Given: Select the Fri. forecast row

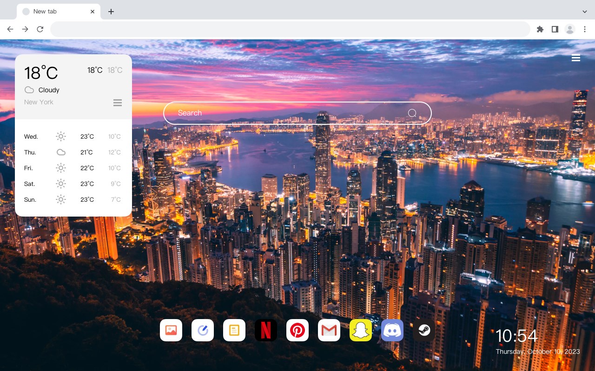Looking at the screenshot, I should coord(73,168).
